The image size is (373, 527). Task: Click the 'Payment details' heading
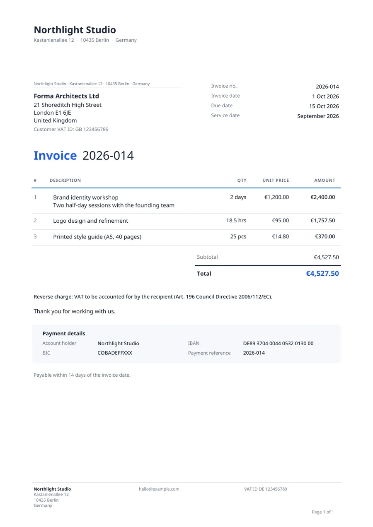pos(64,334)
